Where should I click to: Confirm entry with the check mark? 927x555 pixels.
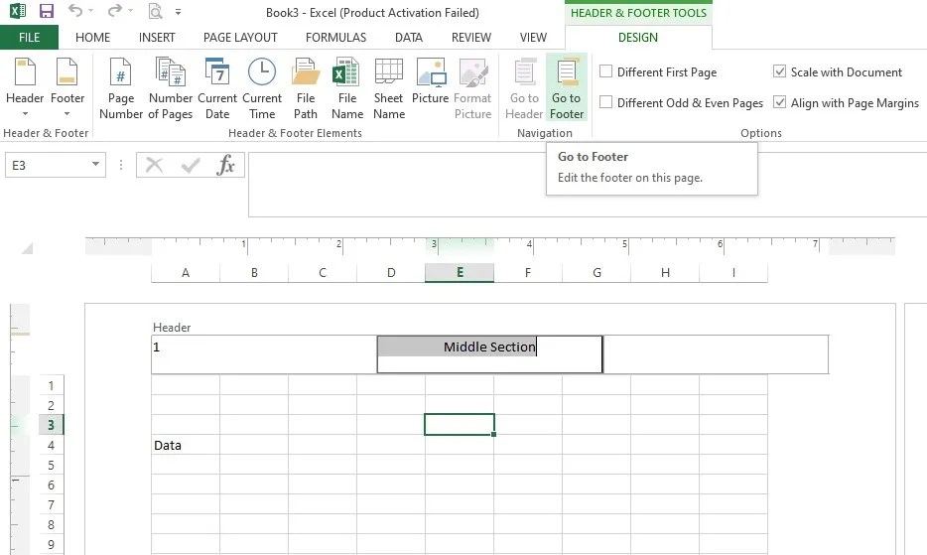click(x=191, y=165)
